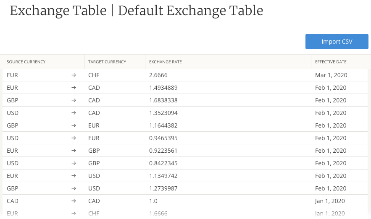The width and height of the screenshot is (371, 219).
Task: Click the Target Currency column header
Action: [107, 62]
